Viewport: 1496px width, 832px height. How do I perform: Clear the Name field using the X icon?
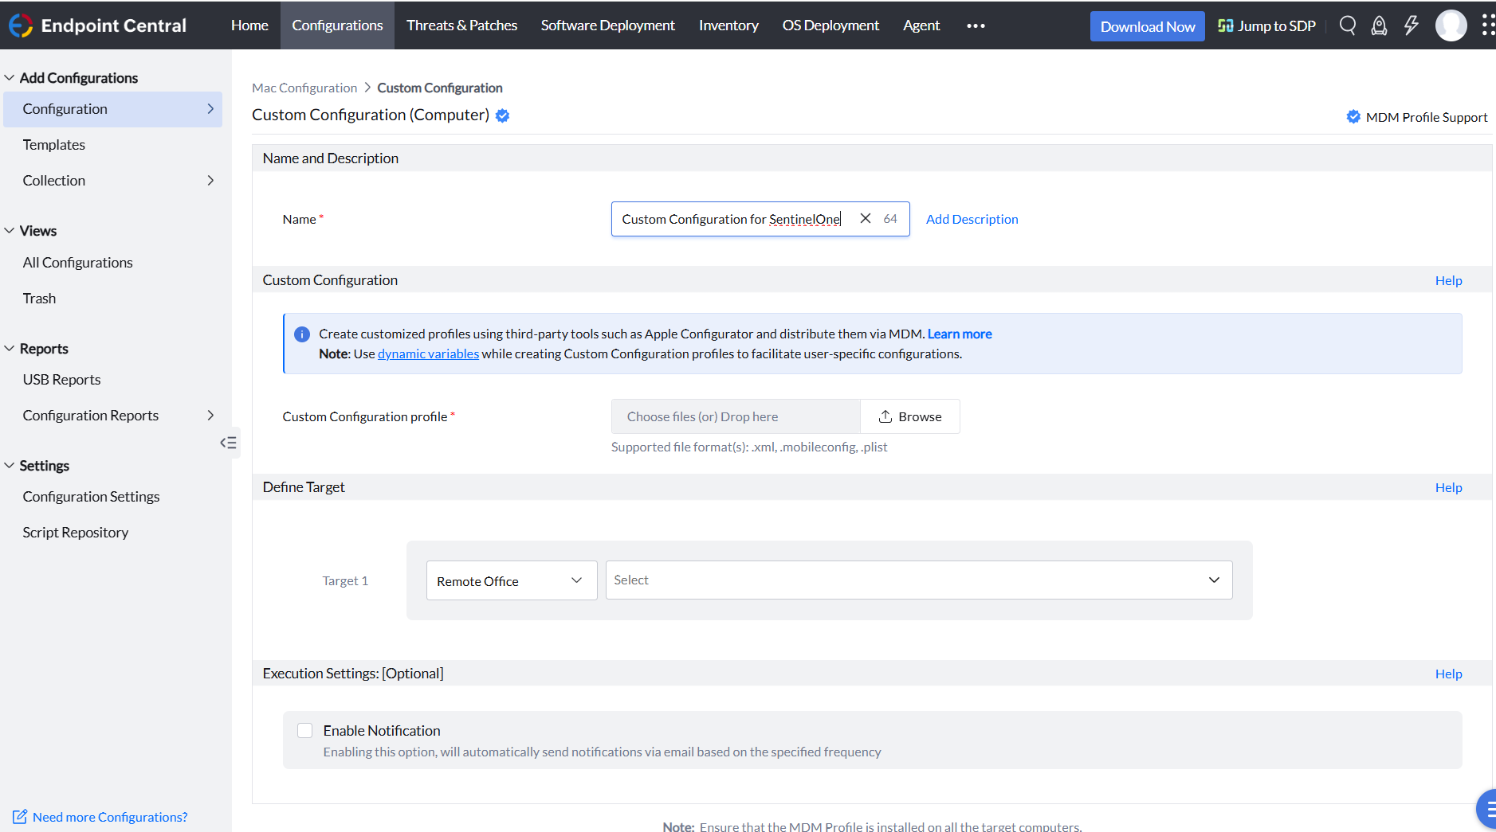coord(866,218)
